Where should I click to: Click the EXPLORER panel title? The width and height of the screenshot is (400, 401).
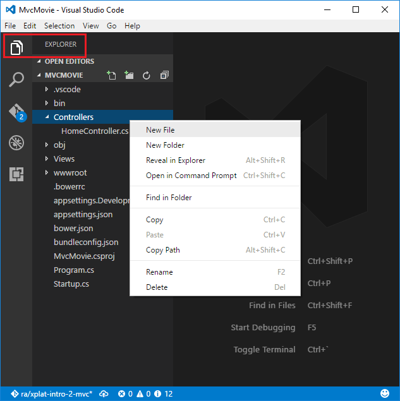click(61, 44)
